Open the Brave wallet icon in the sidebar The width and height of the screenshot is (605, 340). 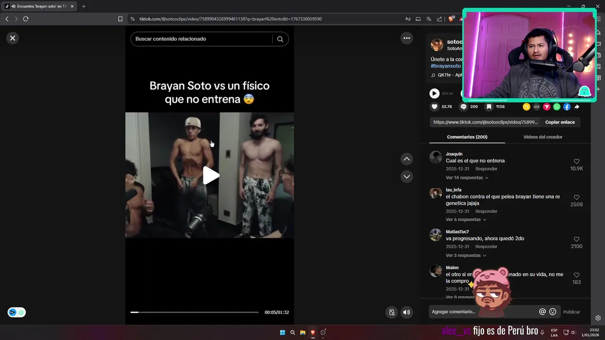(x=598, y=55)
